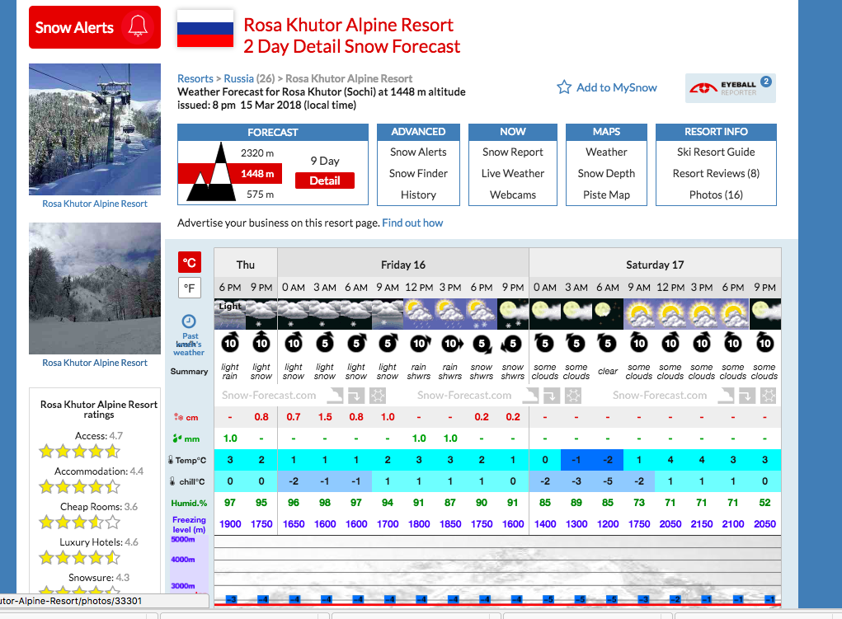Viewport: 842px width, 619px height.
Task: Open Photos (16) link
Action: tap(716, 195)
